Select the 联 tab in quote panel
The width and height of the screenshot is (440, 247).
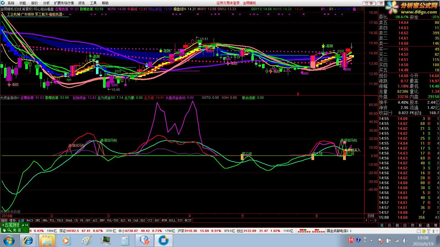pyautogui.click(x=420, y=225)
